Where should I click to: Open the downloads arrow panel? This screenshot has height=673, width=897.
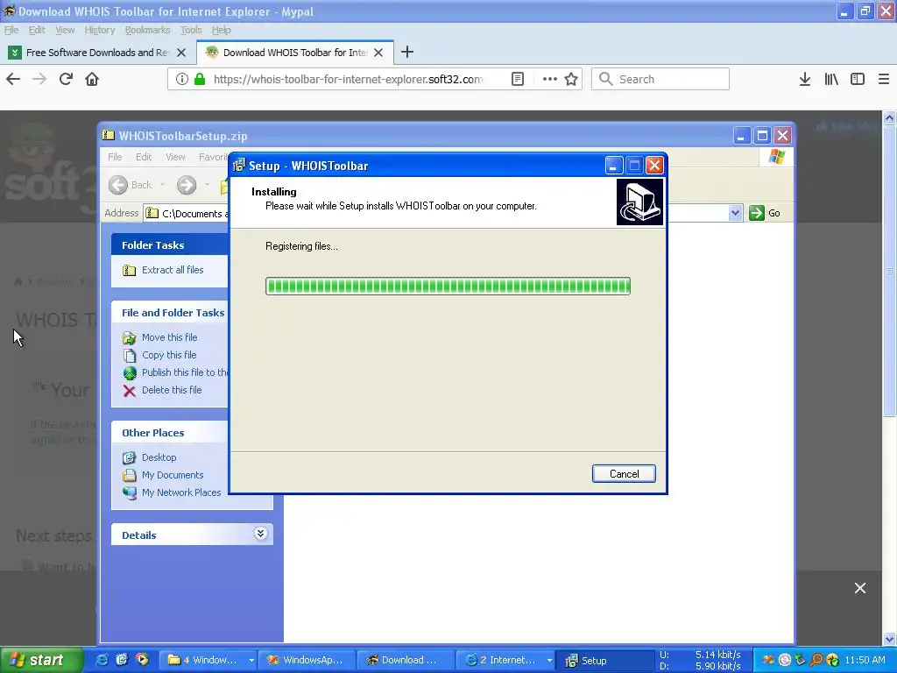coord(805,79)
